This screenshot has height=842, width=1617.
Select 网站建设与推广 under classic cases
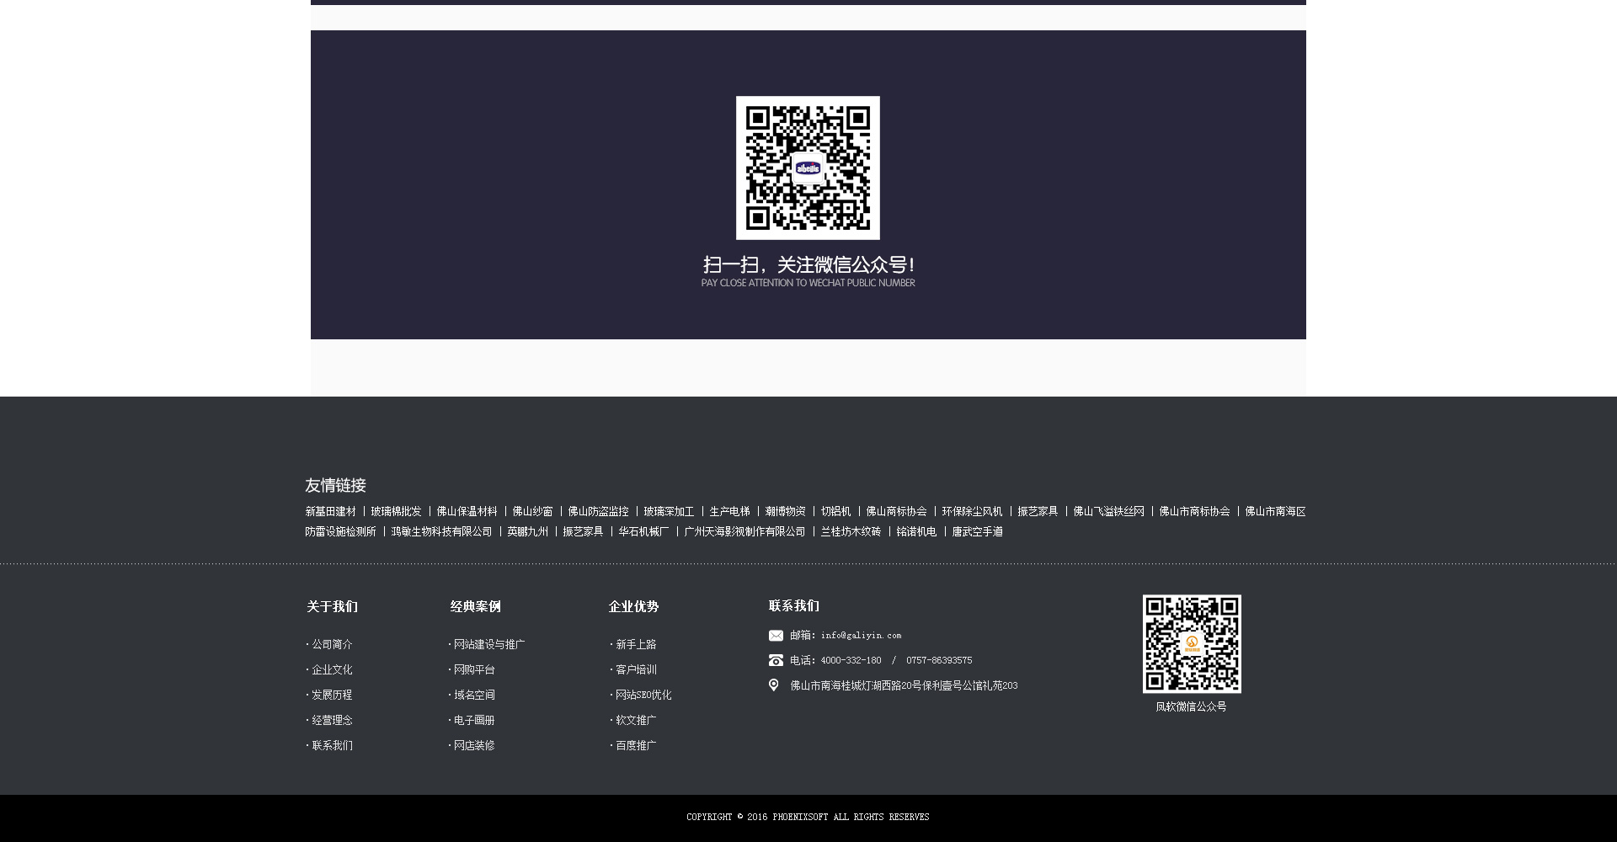488,645
